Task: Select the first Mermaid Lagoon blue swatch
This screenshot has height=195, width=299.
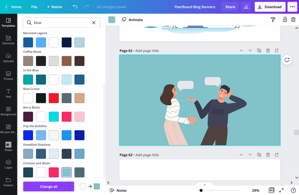Action: tap(28, 42)
